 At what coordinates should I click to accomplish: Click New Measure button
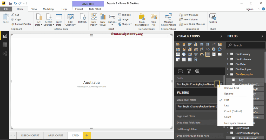click(189, 15)
